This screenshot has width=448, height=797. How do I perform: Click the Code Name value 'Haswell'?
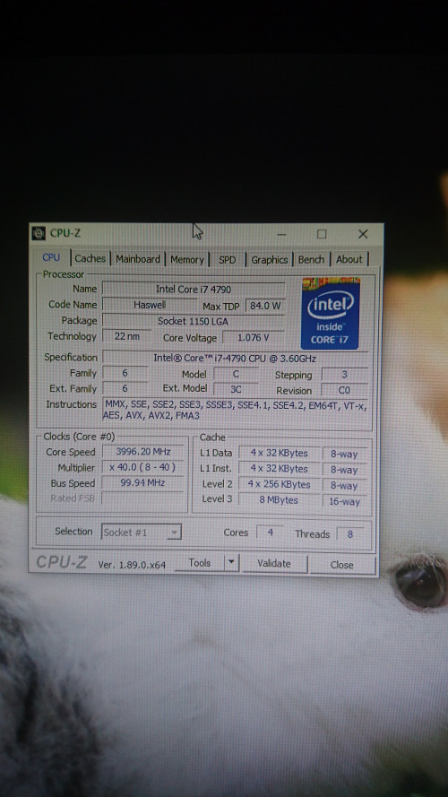(150, 305)
